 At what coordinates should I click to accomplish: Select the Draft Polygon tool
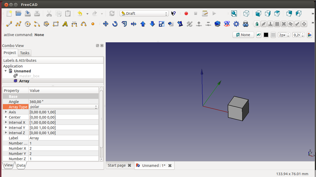(x=46, y=24)
